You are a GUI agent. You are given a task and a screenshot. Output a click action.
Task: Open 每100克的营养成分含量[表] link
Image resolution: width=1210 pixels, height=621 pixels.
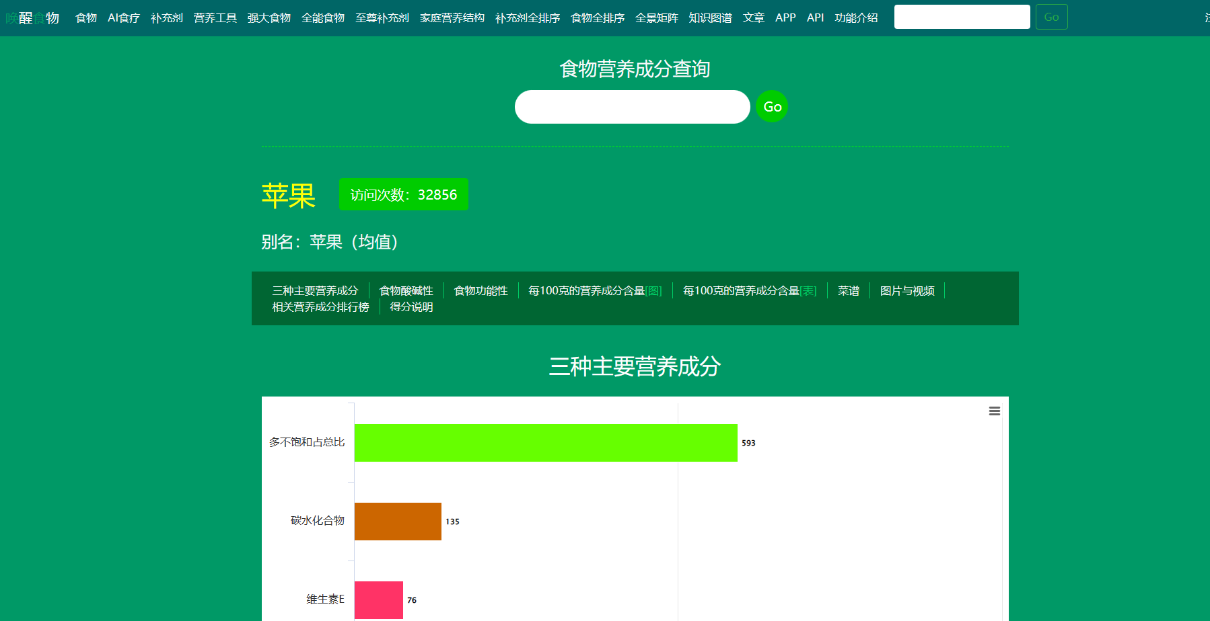click(750, 290)
